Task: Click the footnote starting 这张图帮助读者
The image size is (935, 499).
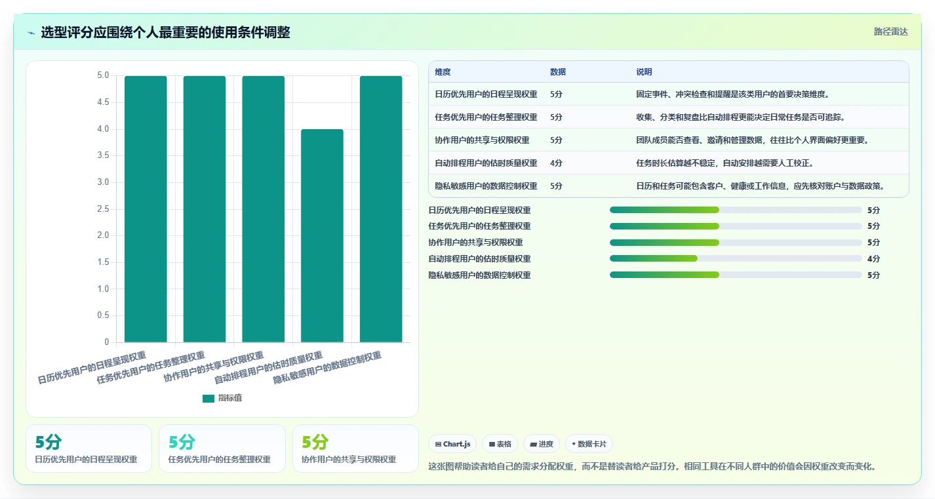Action: click(652, 467)
